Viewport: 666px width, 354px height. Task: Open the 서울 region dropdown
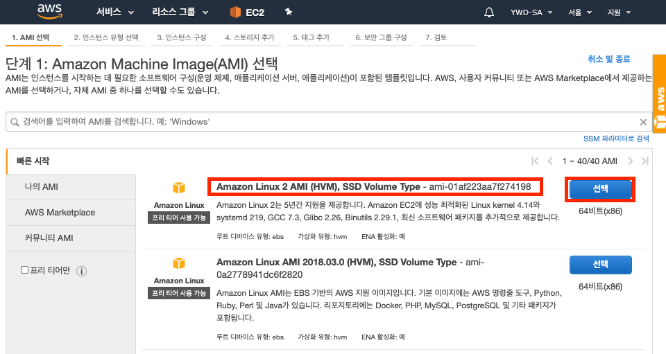(580, 12)
